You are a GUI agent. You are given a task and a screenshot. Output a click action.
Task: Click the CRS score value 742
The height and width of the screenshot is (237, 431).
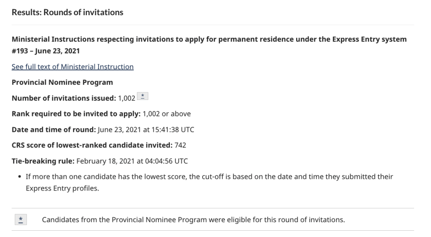click(180, 145)
